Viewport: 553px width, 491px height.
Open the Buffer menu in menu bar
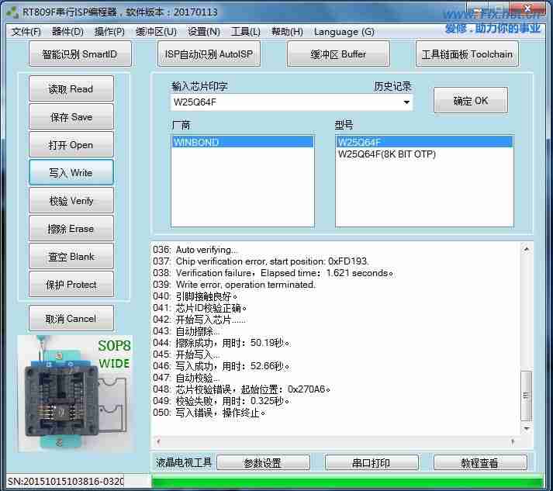pos(156,32)
